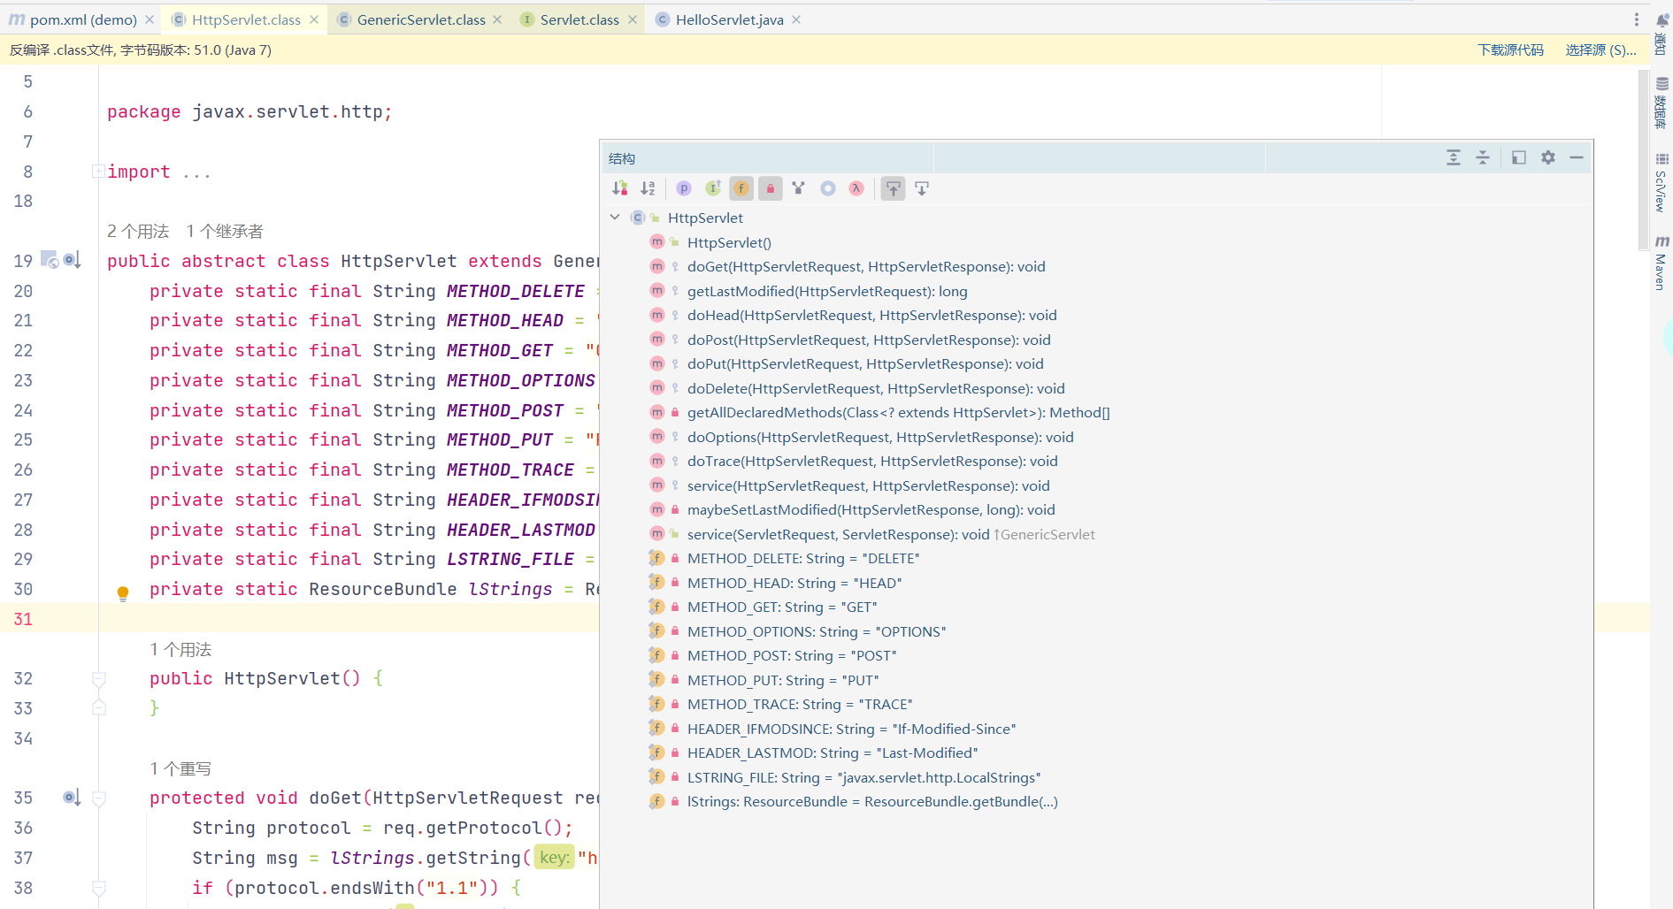The image size is (1673, 909).
Task: Click autoscroll to source icon
Action: 894,188
